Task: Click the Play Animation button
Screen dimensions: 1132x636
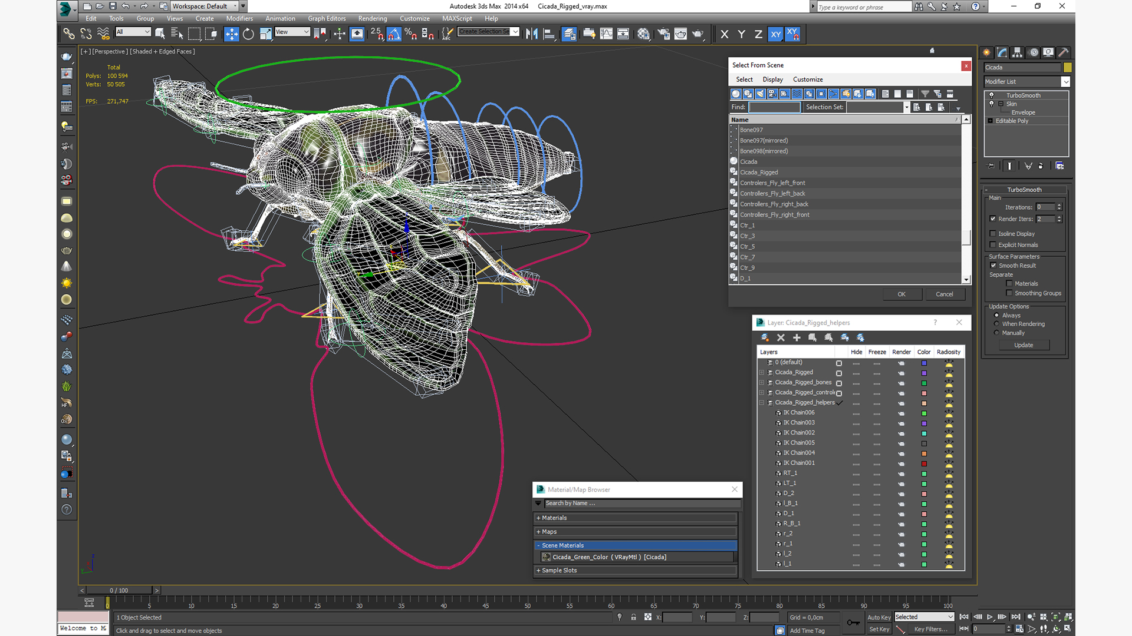Action: click(x=990, y=617)
